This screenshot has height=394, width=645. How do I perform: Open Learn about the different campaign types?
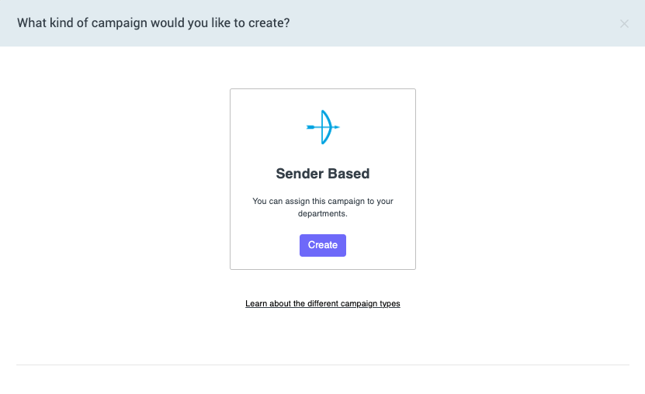point(322,303)
